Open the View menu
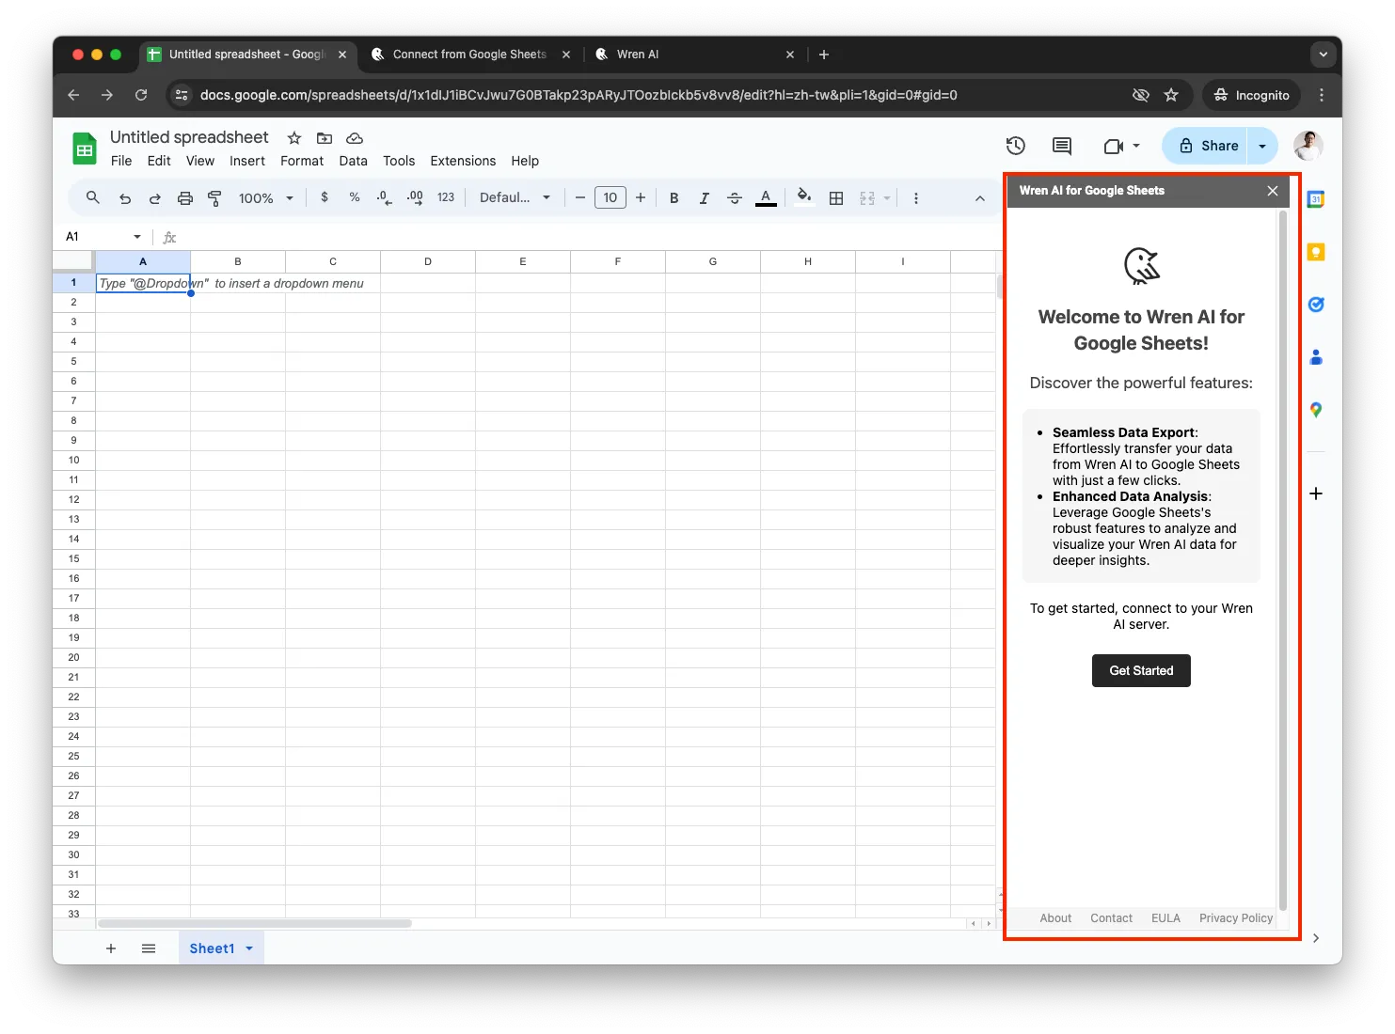 [x=199, y=161]
